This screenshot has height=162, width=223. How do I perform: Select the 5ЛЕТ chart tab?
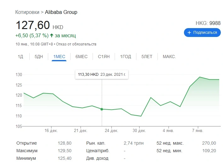coord(147,57)
